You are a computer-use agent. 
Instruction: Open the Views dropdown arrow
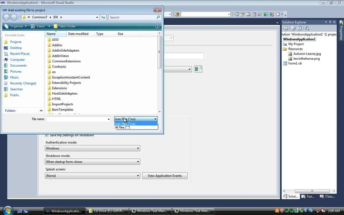(49, 26)
